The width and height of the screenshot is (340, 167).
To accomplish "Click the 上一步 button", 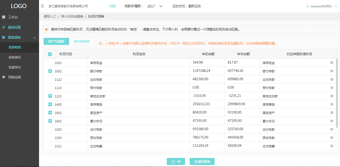I will click(x=176, y=161).
